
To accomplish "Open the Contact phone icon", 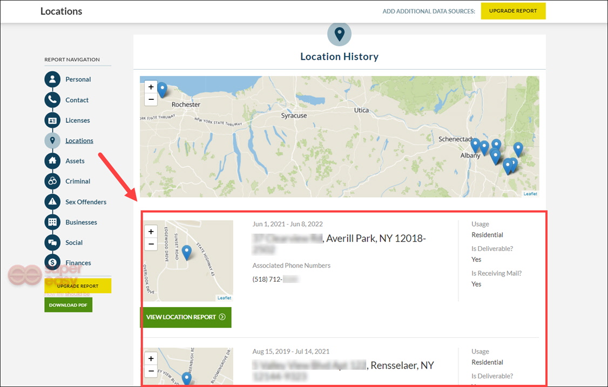I will coord(52,100).
